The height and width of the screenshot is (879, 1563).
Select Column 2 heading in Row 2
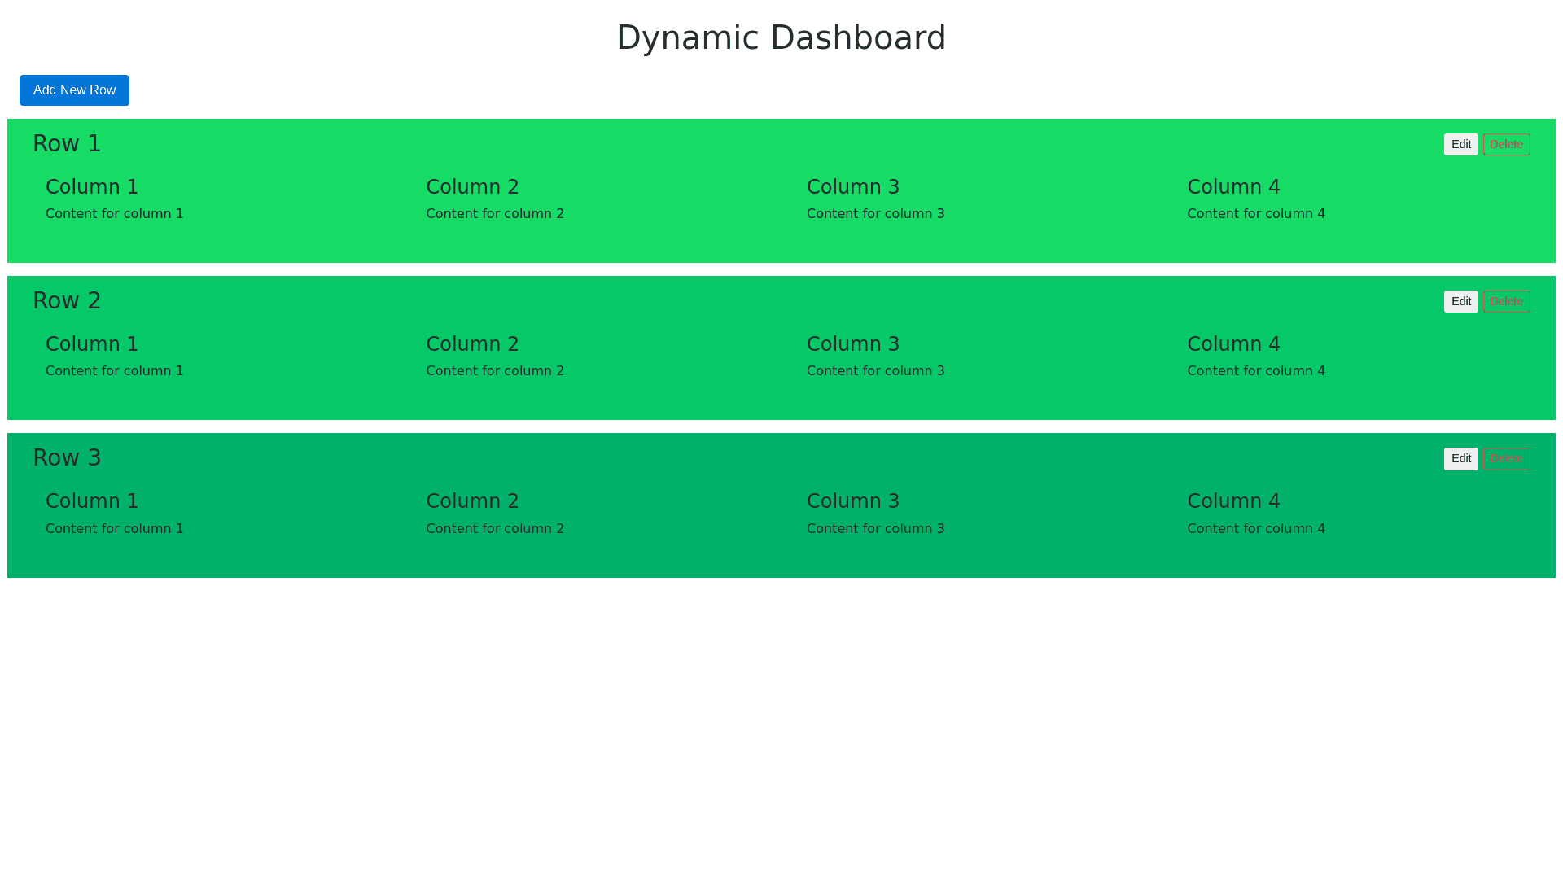pyautogui.click(x=472, y=344)
